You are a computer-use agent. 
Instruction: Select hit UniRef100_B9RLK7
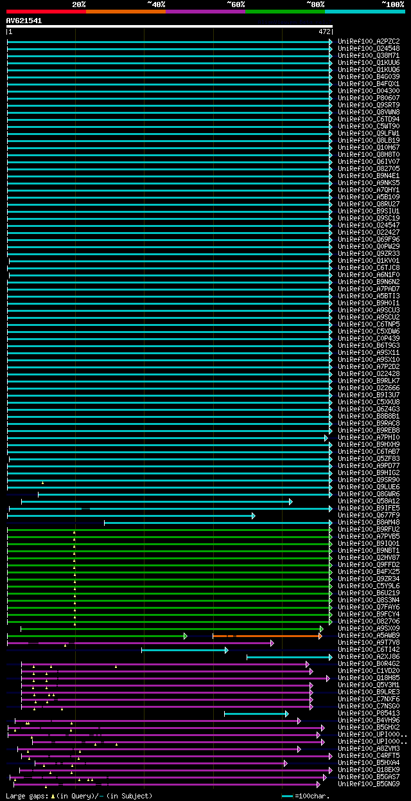click(369, 381)
